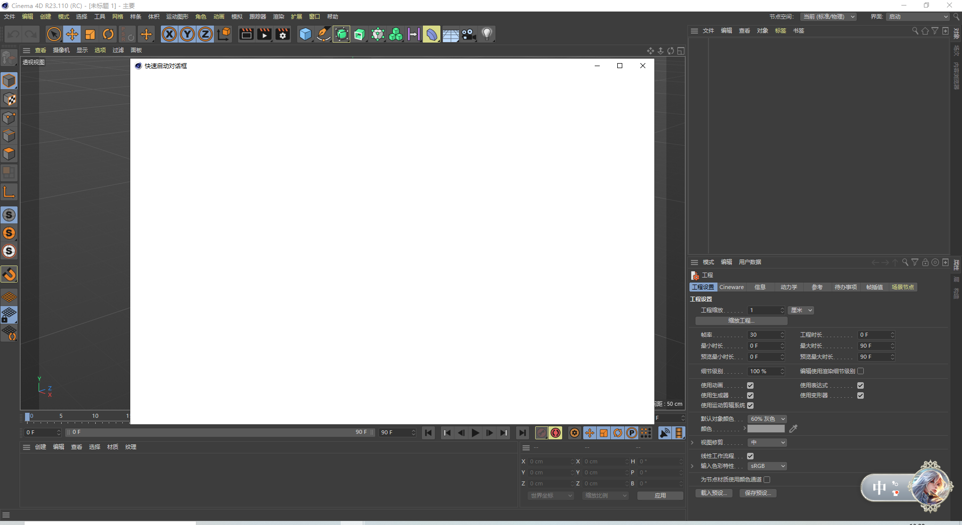Image resolution: width=962 pixels, height=525 pixels.
Task: Open the 渲染 menu
Action: click(279, 17)
